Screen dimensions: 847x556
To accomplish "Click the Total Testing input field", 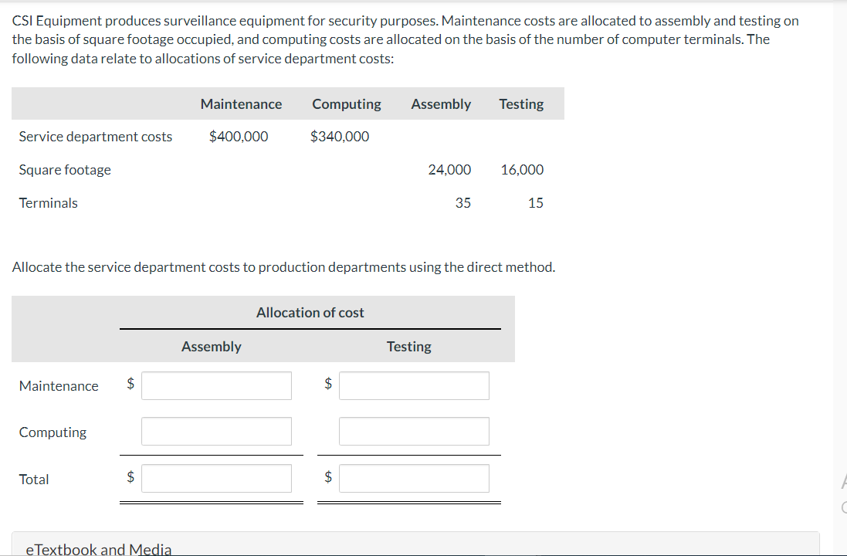I will [x=414, y=478].
